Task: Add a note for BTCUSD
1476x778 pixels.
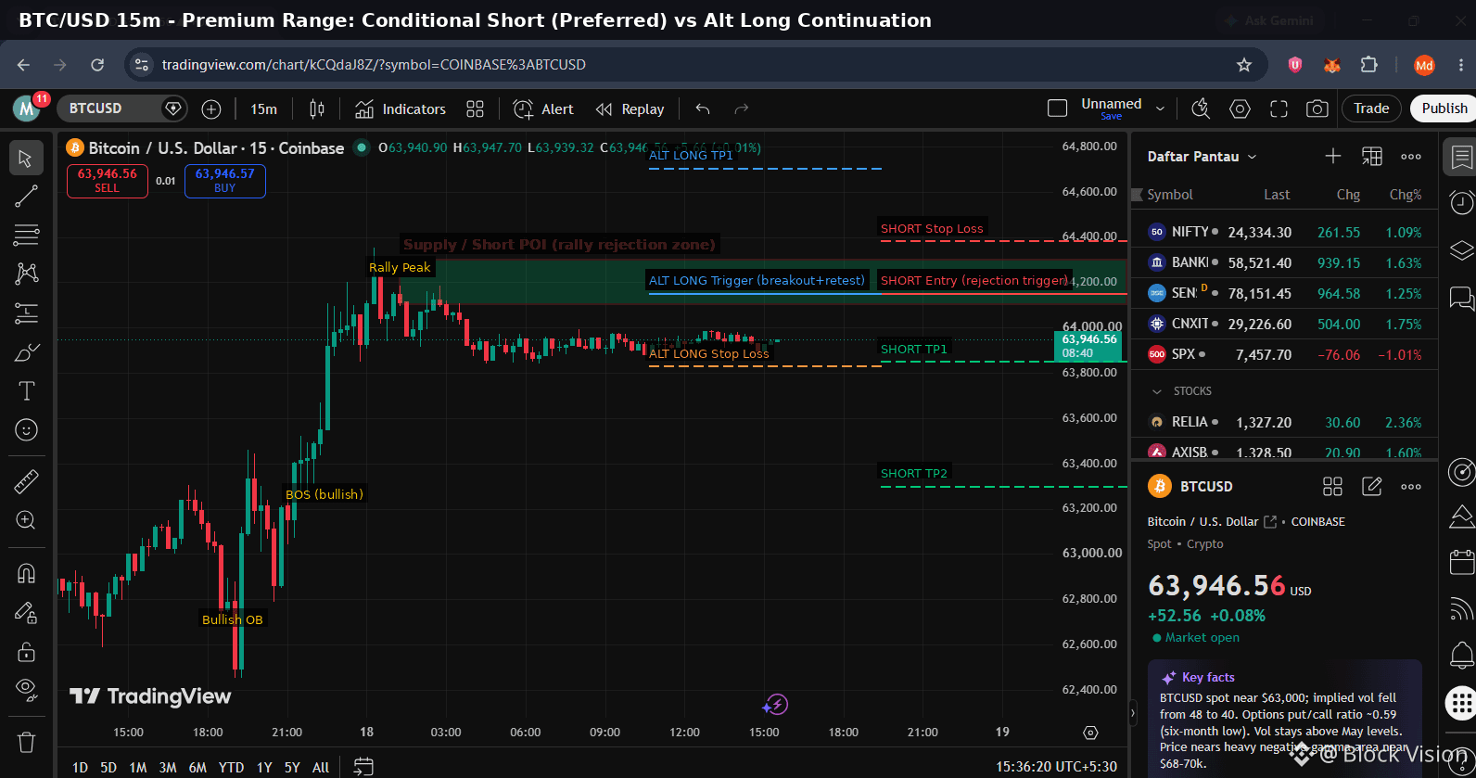Action: pos(1372,487)
